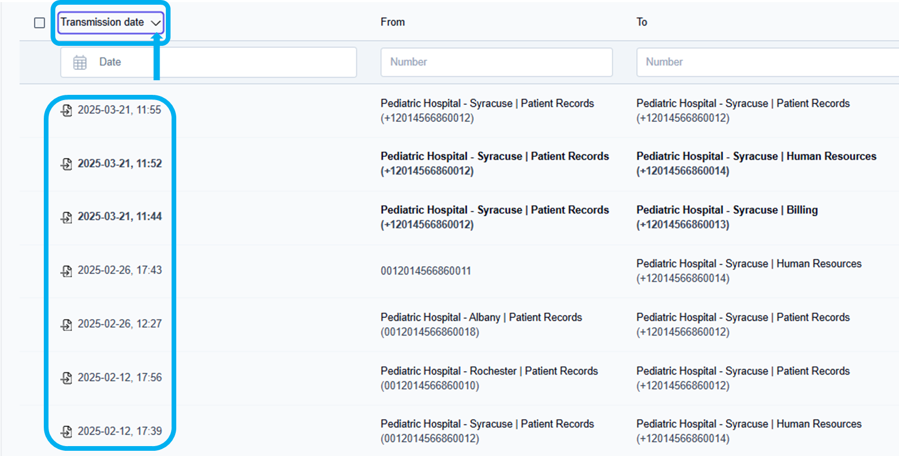The height and width of the screenshot is (456, 899).
Task: Click fax icon for 2025-03-21, 11:52 row
Action: point(66,164)
